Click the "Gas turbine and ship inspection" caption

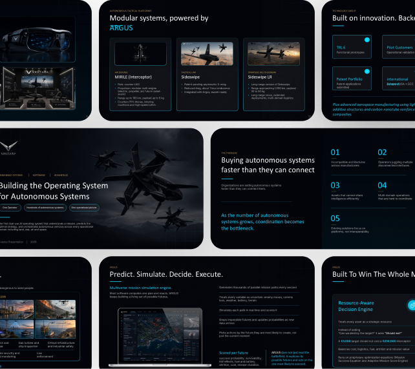coord(28,344)
